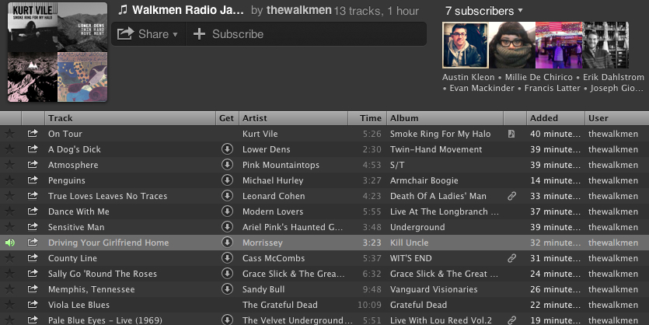Click first subscriber avatar with glasses
The height and width of the screenshot is (325, 649).
coord(466,45)
